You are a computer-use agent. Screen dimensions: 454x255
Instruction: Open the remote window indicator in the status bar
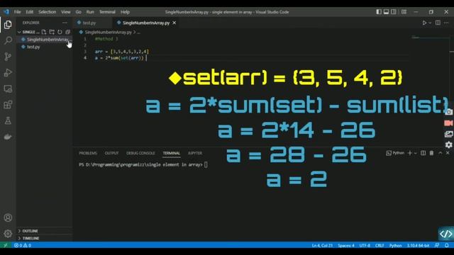point(5,245)
